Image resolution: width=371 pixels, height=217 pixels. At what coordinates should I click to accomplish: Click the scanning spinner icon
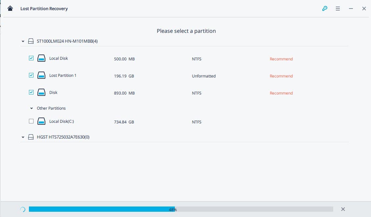pos(23,209)
